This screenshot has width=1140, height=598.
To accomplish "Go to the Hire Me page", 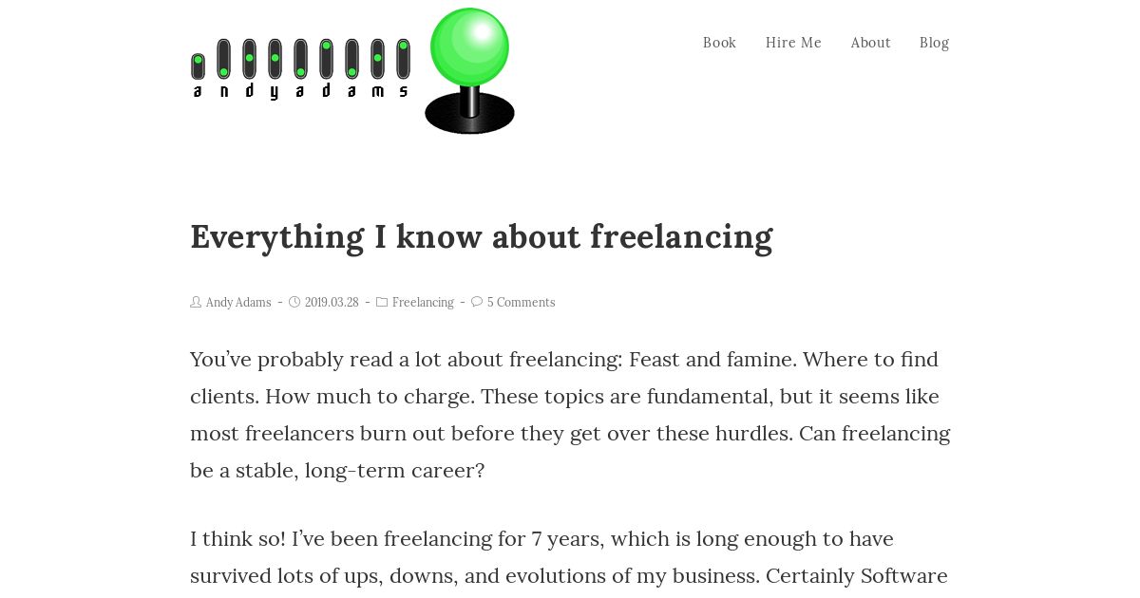I will [793, 43].
